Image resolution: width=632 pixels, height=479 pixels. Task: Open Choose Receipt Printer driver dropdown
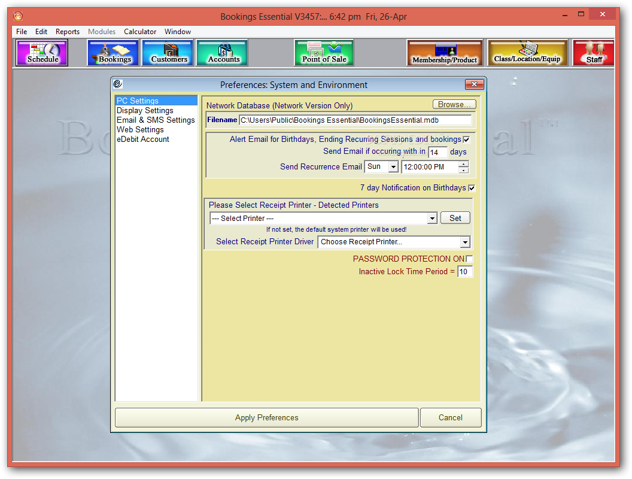[465, 242]
